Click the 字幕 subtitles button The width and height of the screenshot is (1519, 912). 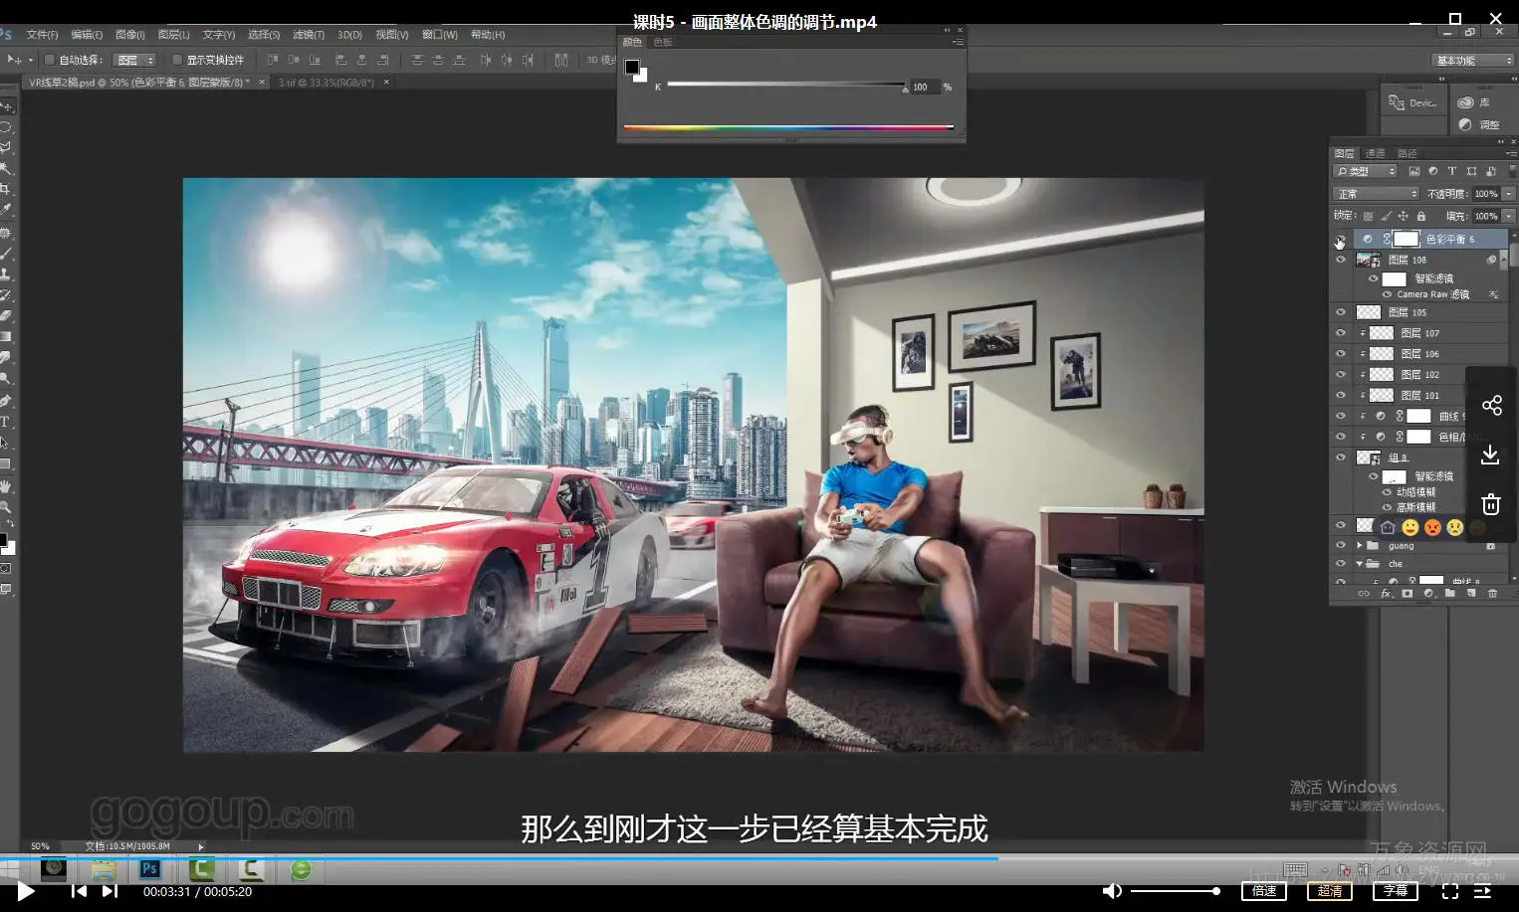1395,891
